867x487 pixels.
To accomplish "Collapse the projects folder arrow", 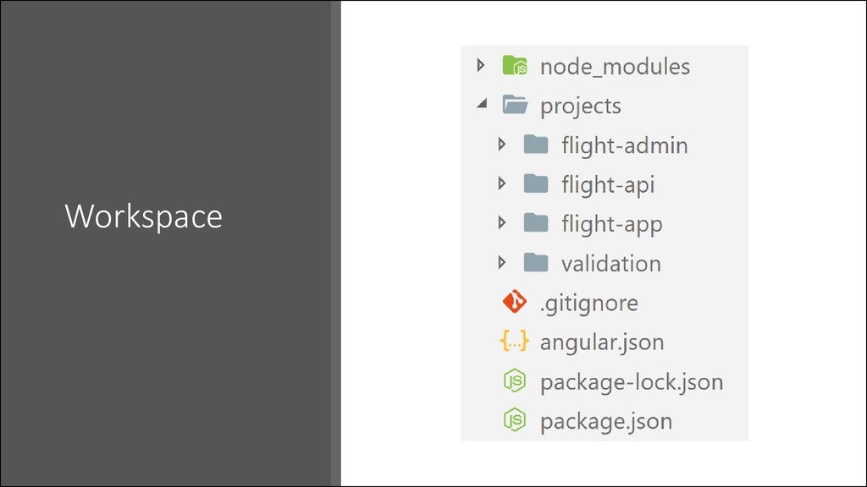I will [482, 103].
